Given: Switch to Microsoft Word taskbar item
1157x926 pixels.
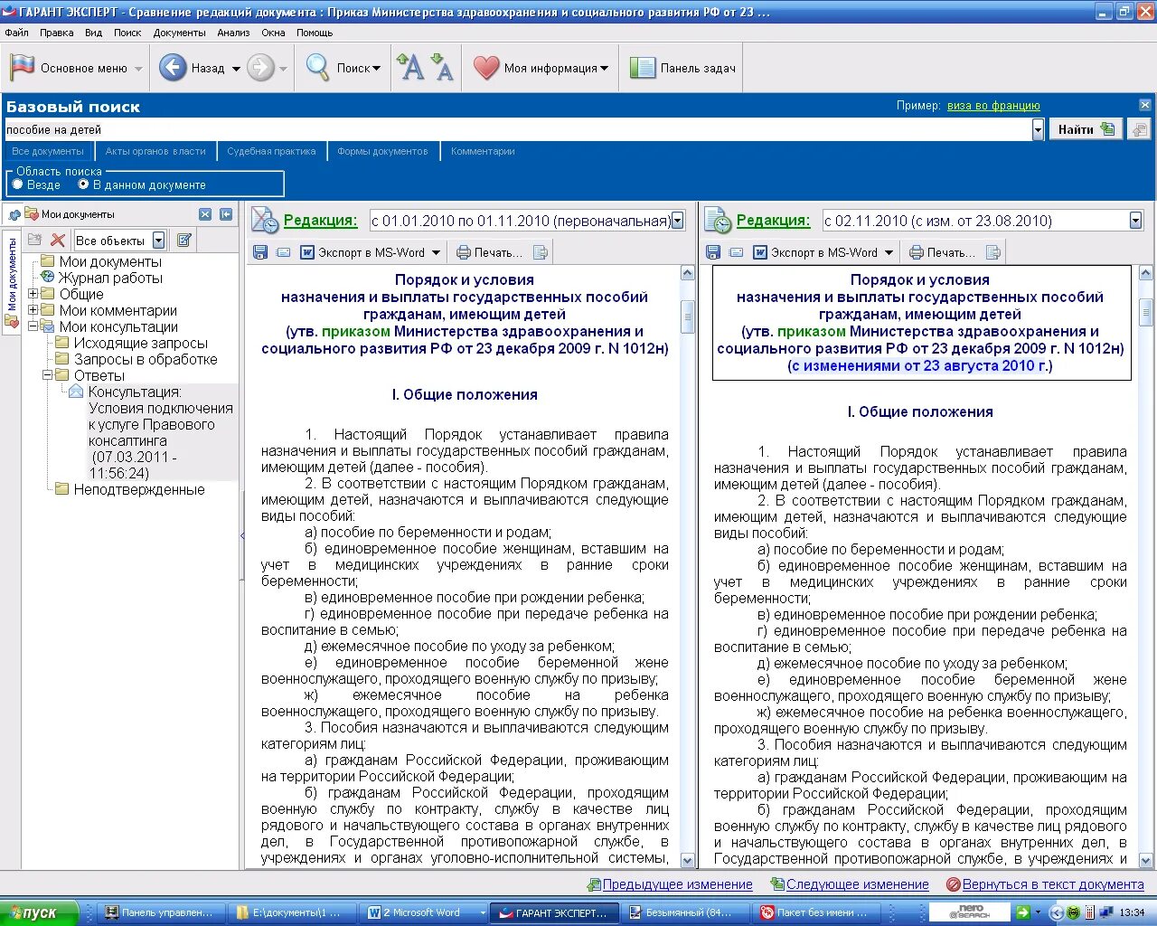Looking at the screenshot, I should pos(423,912).
